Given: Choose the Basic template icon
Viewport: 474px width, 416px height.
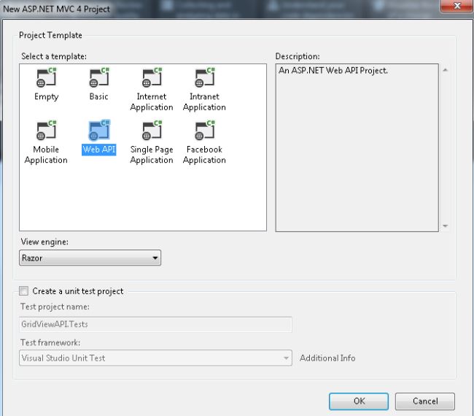Looking at the screenshot, I should tap(99, 78).
